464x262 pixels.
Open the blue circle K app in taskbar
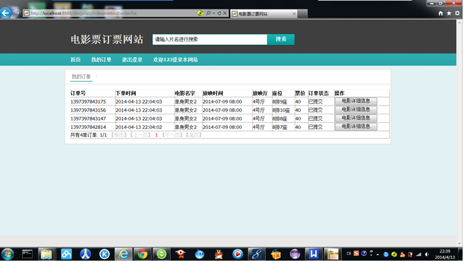pyautogui.click(x=104, y=254)
